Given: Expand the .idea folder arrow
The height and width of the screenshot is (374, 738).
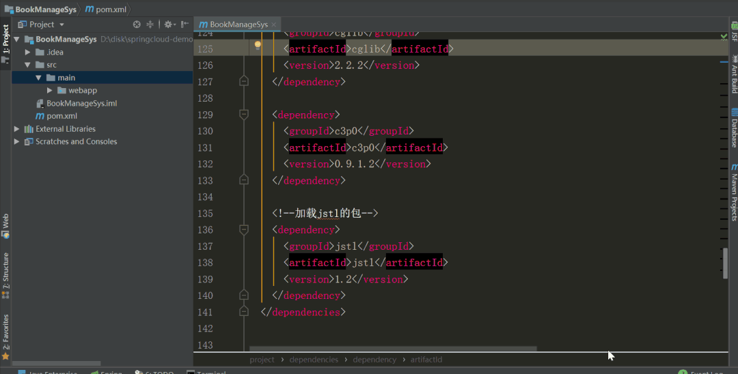Looking at the screenshot, I should [27, 52].
